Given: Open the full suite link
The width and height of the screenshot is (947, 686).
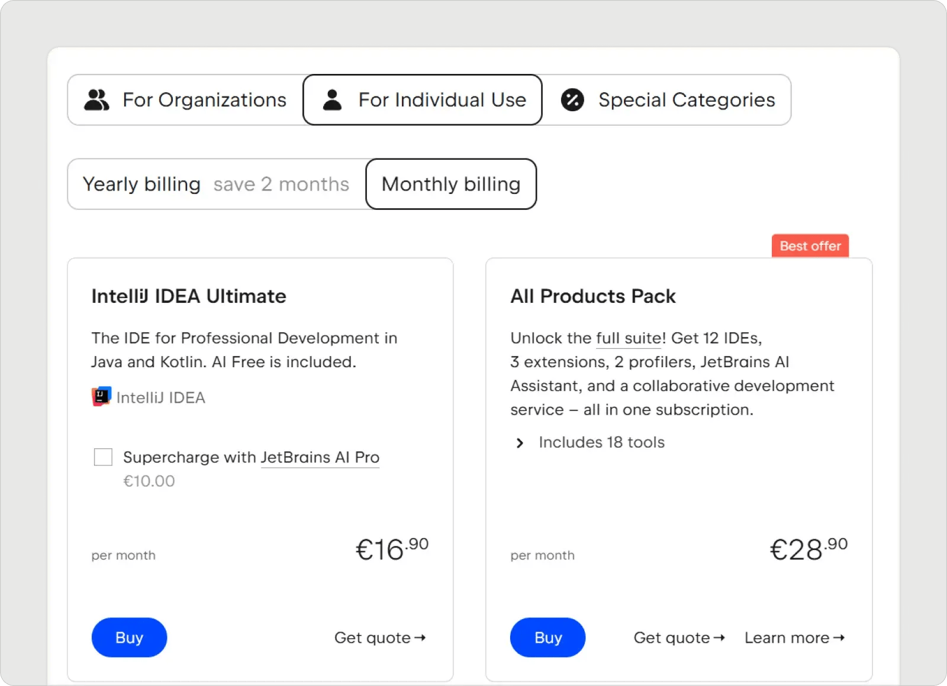Looking at the screenshot, I should 629,338.
